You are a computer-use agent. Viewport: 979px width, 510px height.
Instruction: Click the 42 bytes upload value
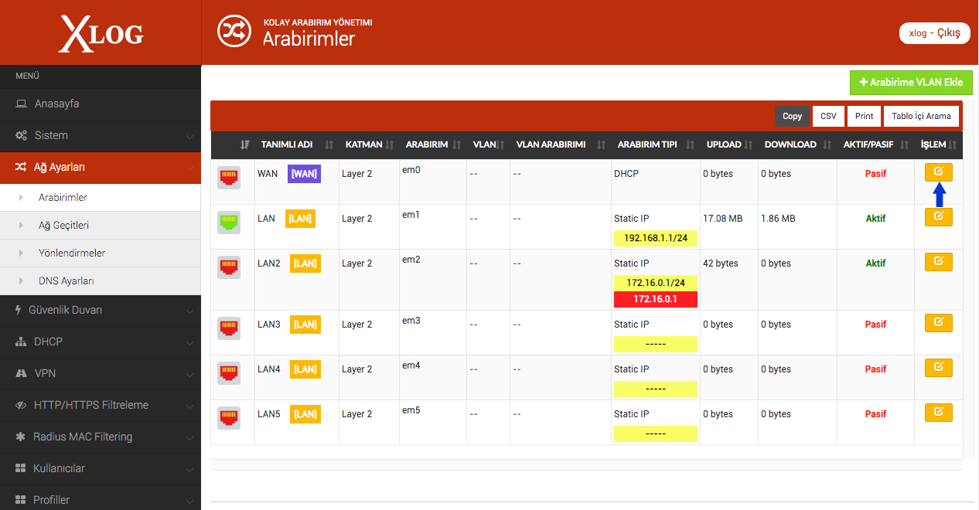click(x=721, y=263)
